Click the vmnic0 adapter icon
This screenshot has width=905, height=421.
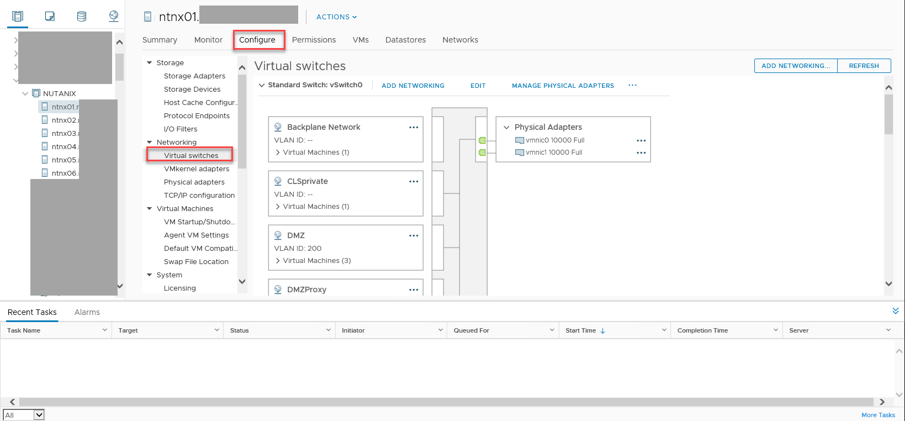(519, 140)
